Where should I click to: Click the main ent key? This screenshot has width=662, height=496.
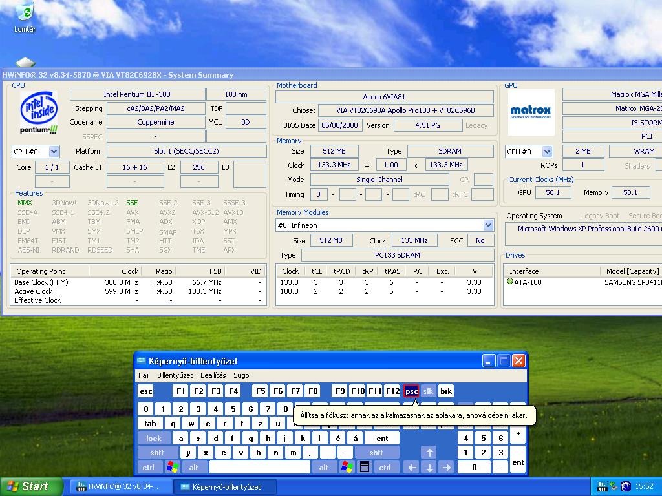[382, 439]
